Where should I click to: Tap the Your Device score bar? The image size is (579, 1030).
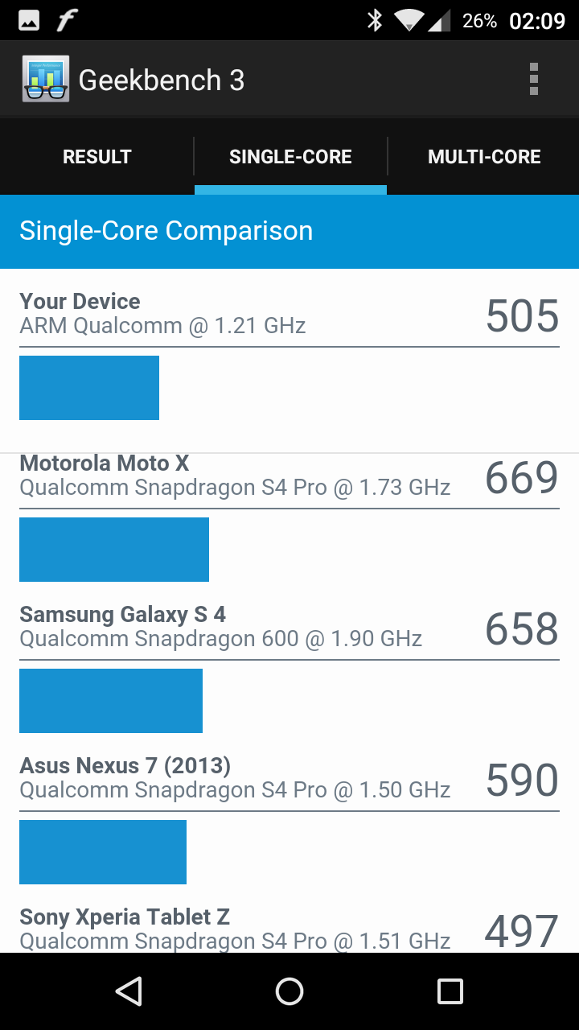coord(89,388)
